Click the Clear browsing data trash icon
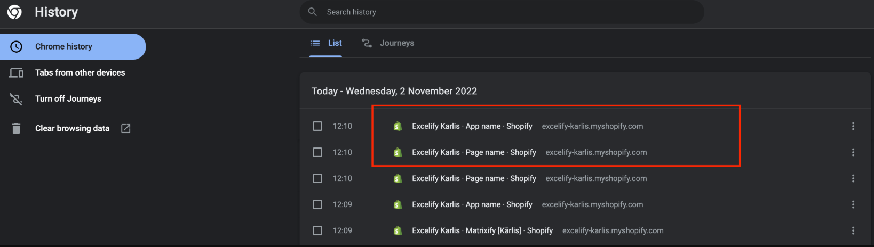Screen dimensions: 874x247 click(x=17, y=128)
